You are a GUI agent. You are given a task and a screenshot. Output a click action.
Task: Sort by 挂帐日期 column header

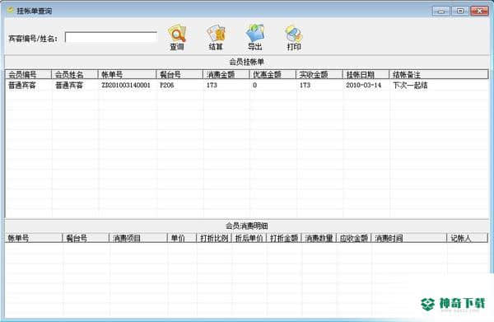pos(366,74)
